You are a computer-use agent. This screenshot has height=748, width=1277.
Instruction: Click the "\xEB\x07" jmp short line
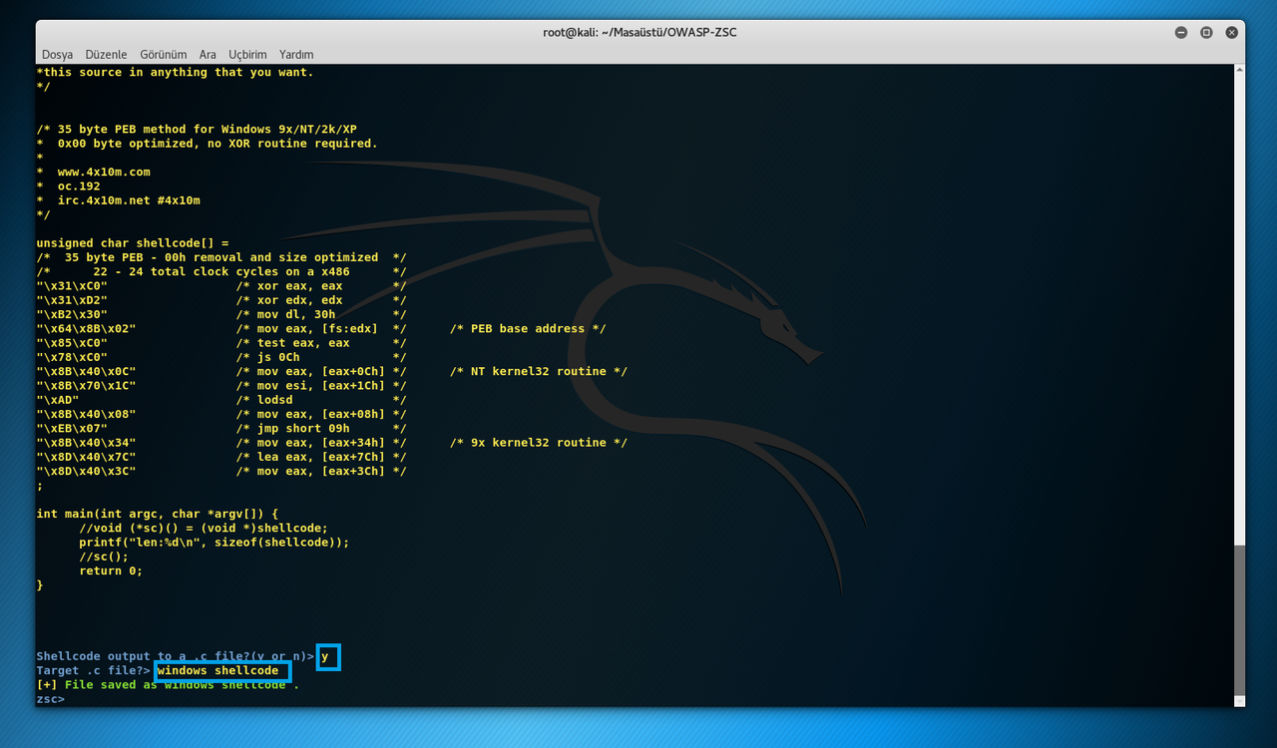[220, 428]
